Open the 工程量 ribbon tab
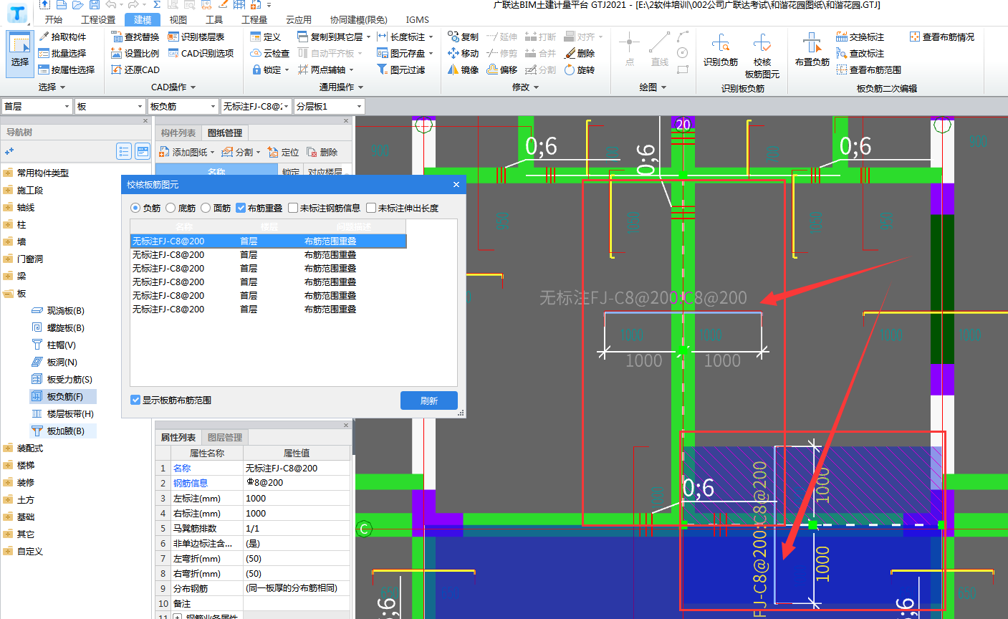 click(x=254, y=19)
